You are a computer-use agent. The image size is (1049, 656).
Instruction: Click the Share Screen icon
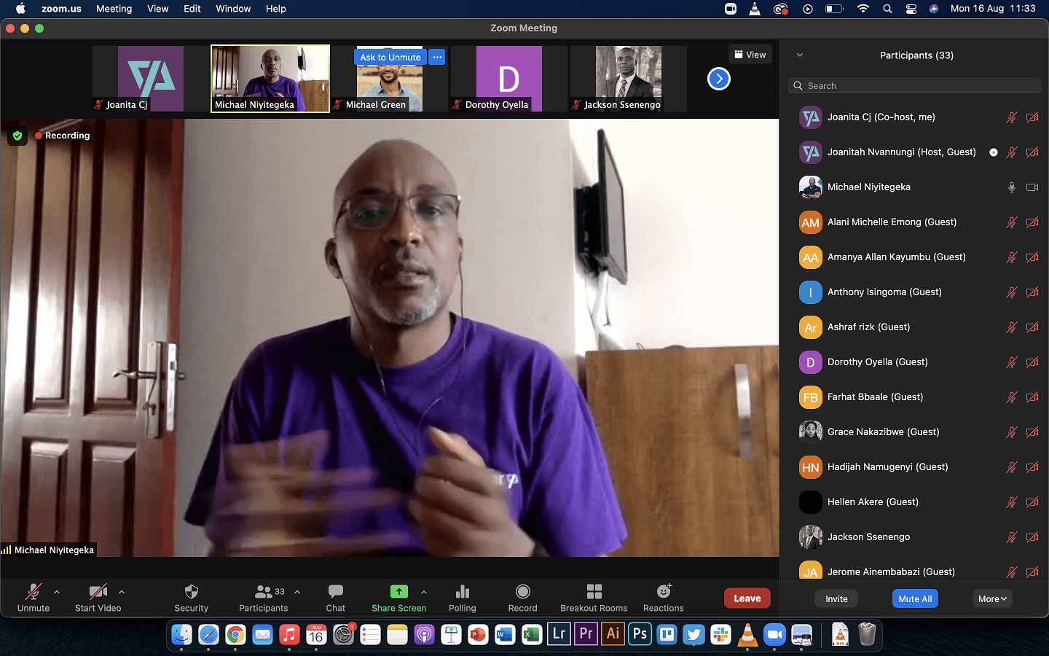click(x=398, y=591)
